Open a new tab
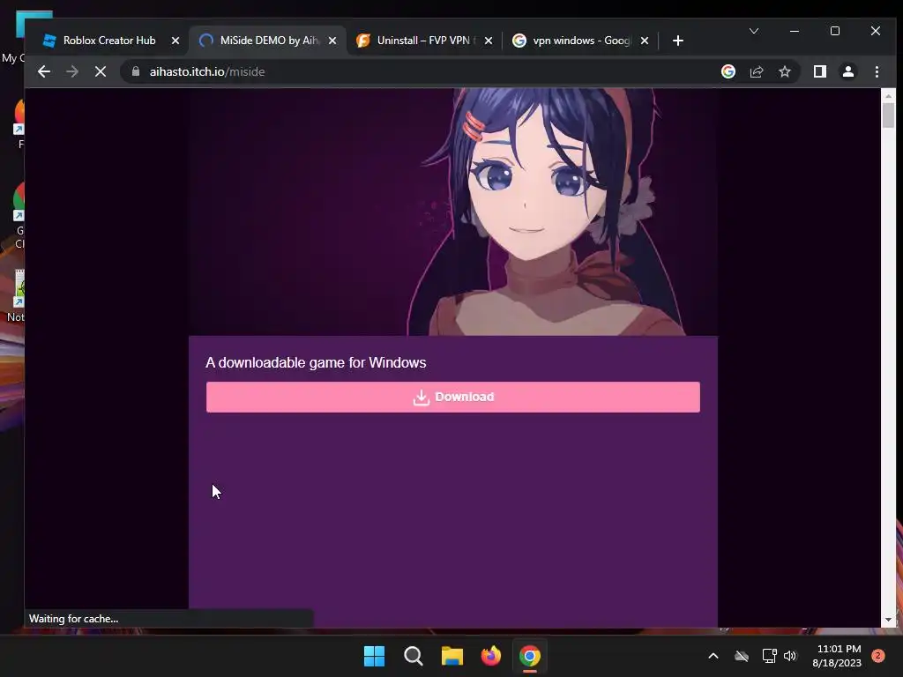The width and height of the screenshot is (903, 677). [x=678, y=41]
